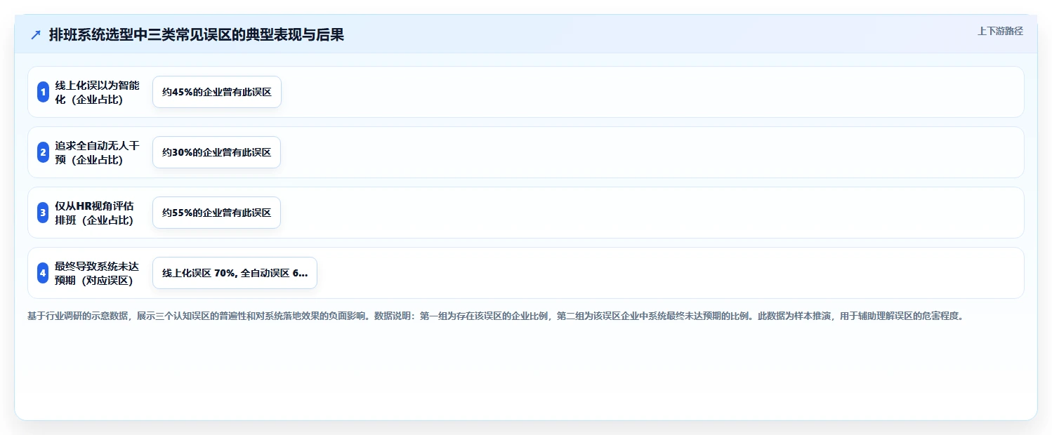Click step number badge 3
The width and height of the screenshot is (1052, 435).
point(43,213)
